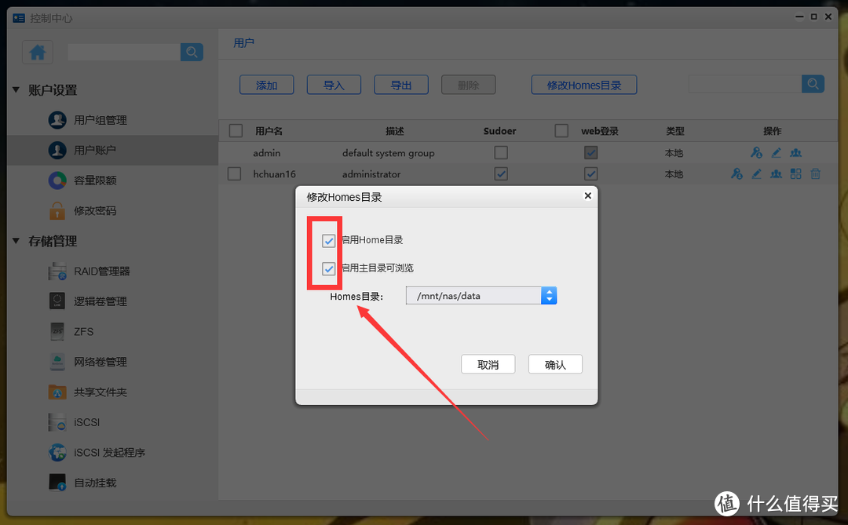Disable 启用主目录可浏览 option

(327, 268)
